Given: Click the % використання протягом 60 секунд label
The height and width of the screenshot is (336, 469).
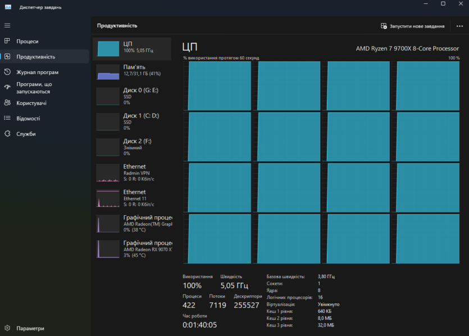Looking at the screenshot, I should (221, 58).
